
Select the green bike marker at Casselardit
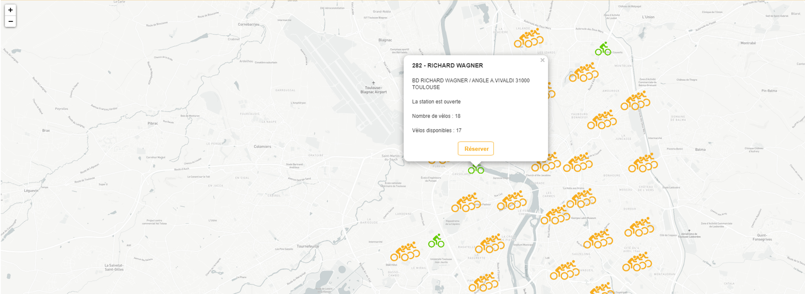[476, 169]
